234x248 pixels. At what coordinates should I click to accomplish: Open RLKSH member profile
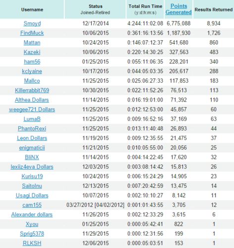[x=32, y=243]
